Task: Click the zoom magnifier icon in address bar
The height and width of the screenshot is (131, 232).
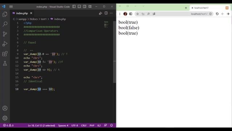Action: click(148, 14)
